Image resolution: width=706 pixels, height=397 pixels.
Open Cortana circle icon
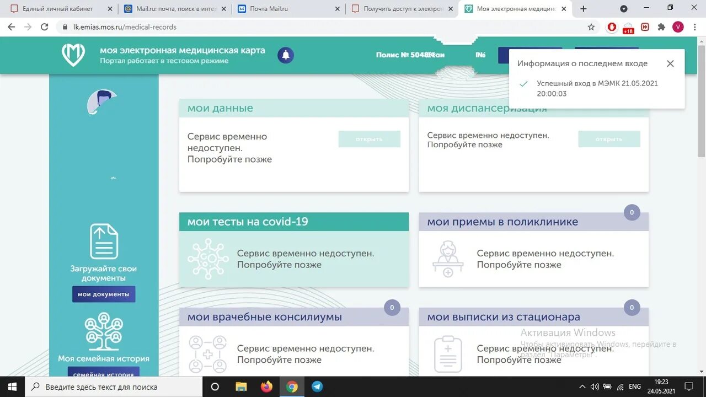215,387
